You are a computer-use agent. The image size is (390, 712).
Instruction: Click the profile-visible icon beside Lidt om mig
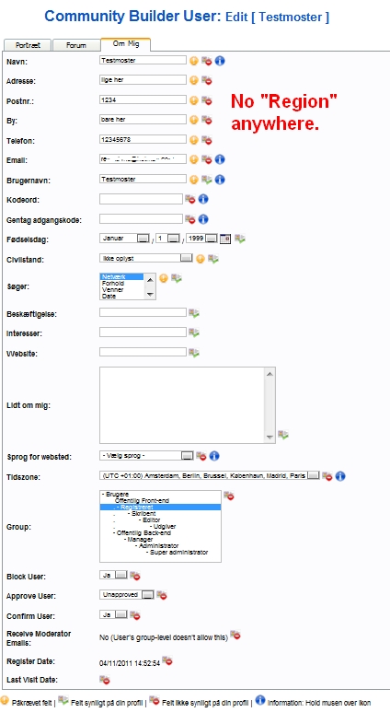pos(283,435)
